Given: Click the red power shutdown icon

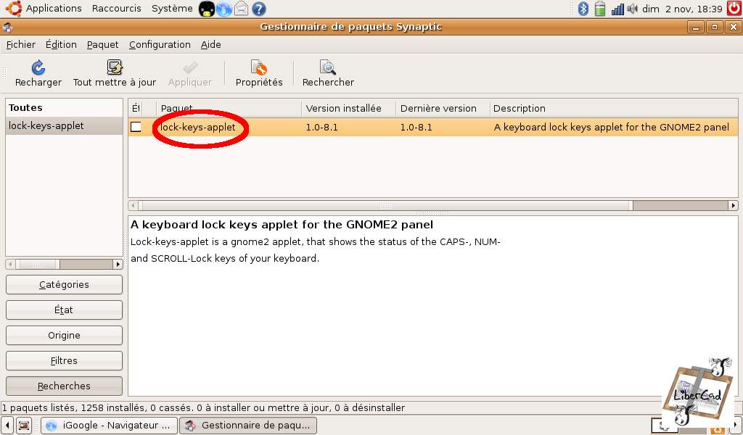Looking at the screenshot, I should pos(734,8).
